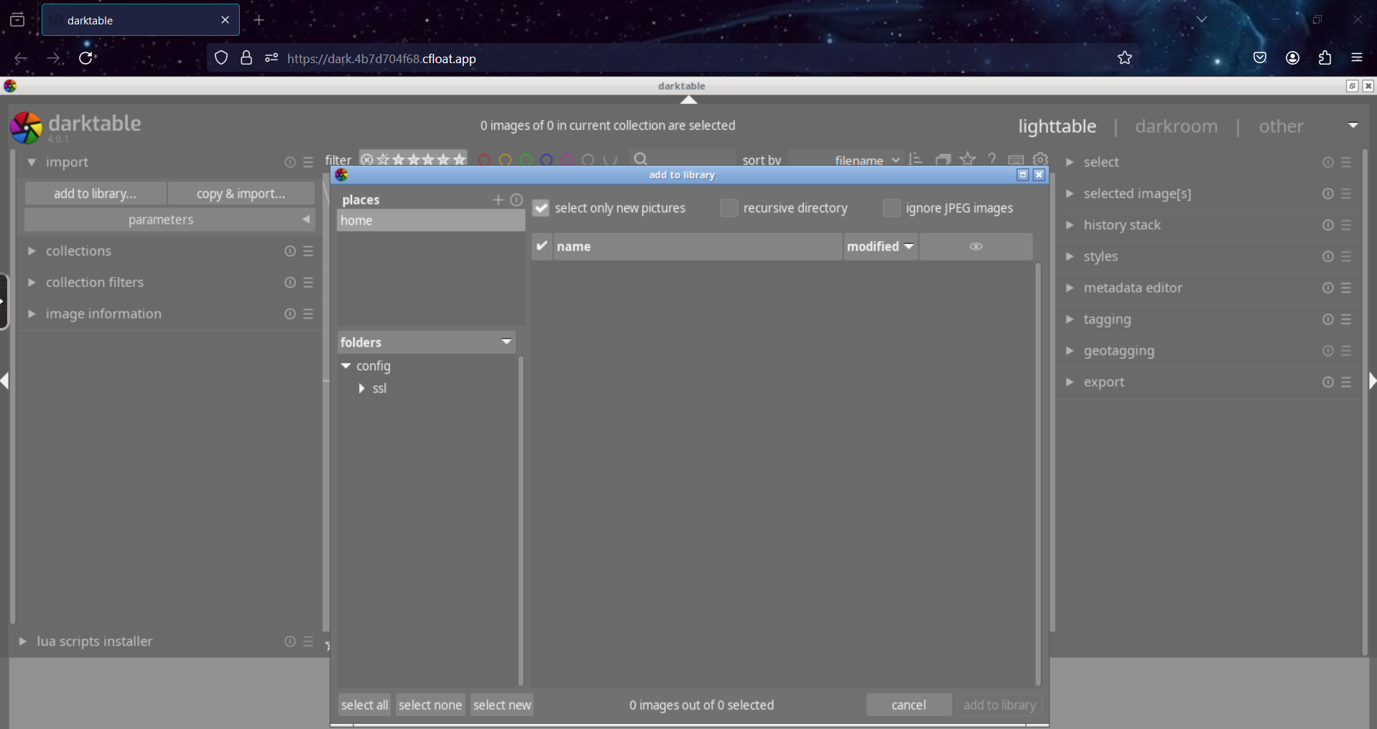
Task: Click the darktable logo
Action: pos(27,128)
